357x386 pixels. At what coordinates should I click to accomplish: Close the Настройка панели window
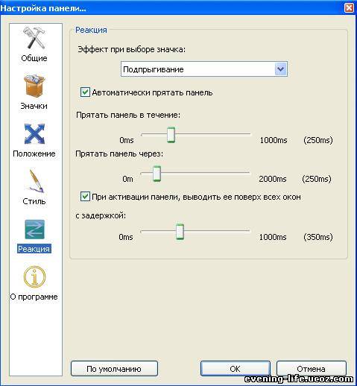[349, 7]
